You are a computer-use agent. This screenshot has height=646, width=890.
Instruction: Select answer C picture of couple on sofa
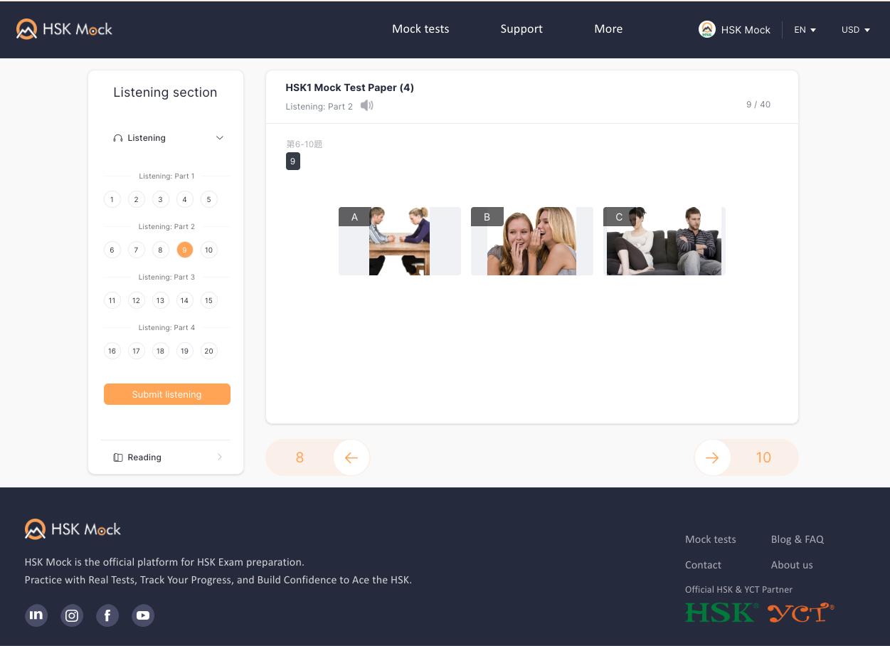pyautogui.click(x=664, y=241)
